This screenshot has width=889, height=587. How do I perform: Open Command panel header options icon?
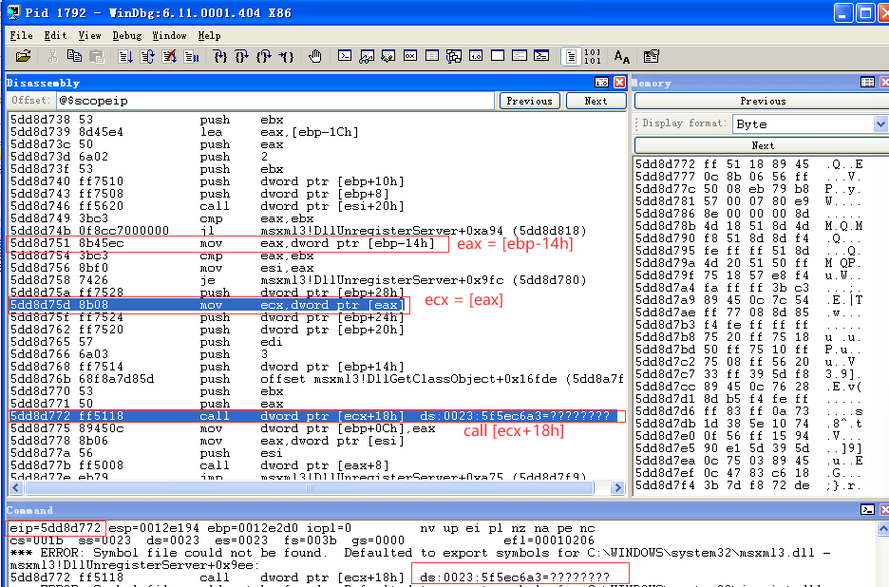[867, 509]
